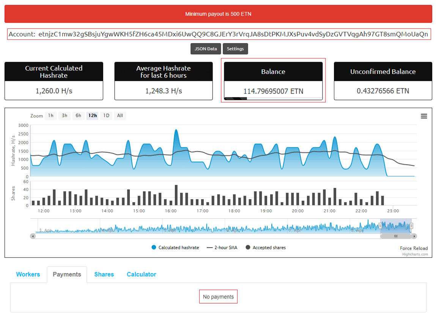Screen dimensions: 436x314
Task: Open the chart context menu hamburger icon
Action: point(424,116)
